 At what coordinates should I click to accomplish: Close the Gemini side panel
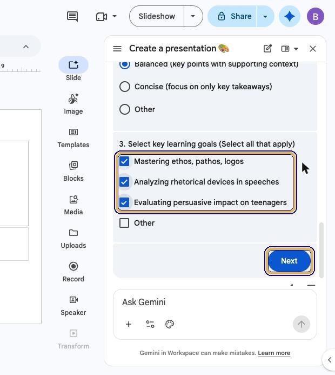(312, 49)
